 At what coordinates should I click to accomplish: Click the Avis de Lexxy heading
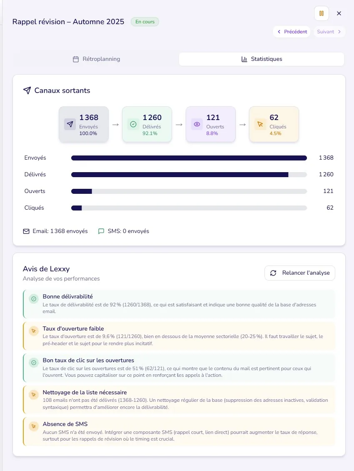coord(46,269)
